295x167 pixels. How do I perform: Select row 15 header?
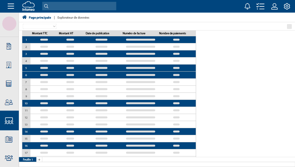point(26,139)
